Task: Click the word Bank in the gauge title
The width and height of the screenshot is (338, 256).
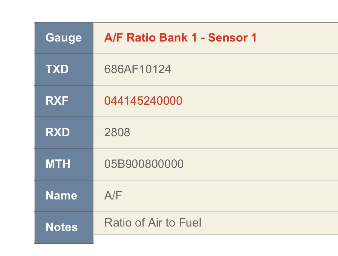Action: (174, 38)
